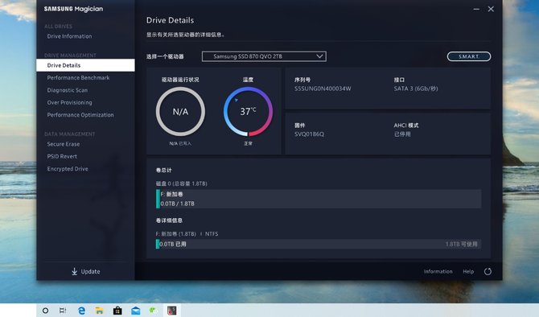Click the Information link at bottom
The width and height of the screenshot is (539, 317).
[438, 272]
